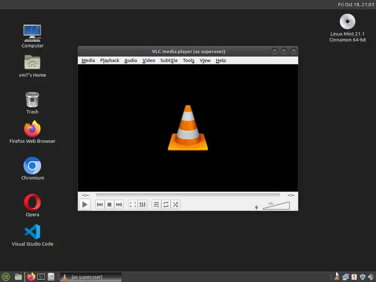Viewport: 376px width, 282px height.
Task: Toggle loop repeat mode
Action: coord(166,205)
